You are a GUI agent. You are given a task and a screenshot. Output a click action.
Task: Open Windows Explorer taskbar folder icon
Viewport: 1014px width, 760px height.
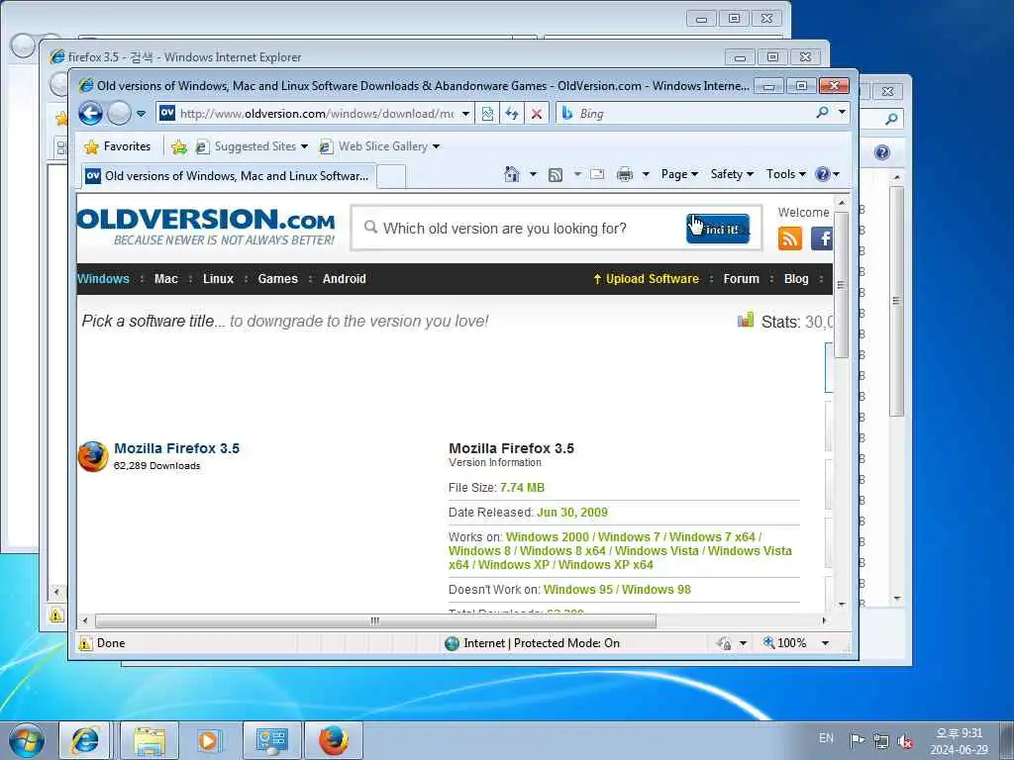150,740
